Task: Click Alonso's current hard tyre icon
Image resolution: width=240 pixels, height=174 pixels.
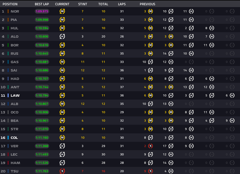Action: pos(62,37)
